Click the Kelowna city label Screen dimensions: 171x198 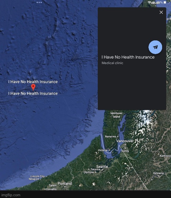(x=158, y=173)
